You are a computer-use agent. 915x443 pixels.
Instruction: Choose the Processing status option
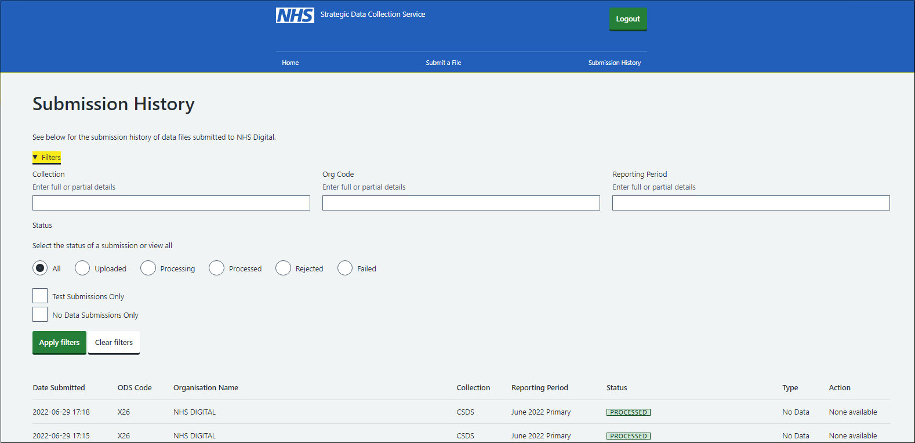click(x=148, y=268)
